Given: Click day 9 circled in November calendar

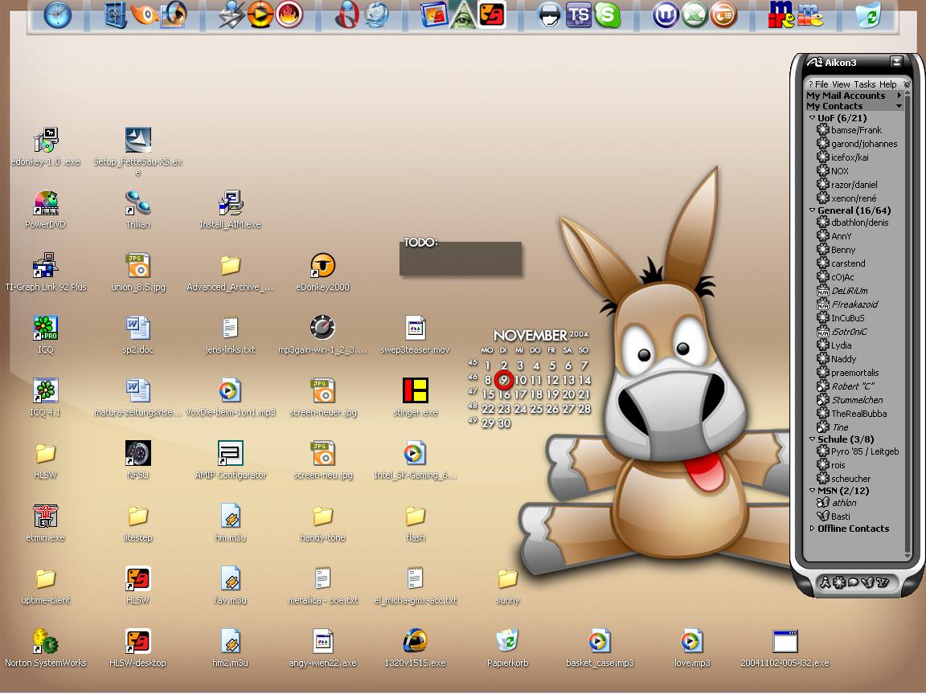Looking at the screenshot, I should click(x=504, y=380).
